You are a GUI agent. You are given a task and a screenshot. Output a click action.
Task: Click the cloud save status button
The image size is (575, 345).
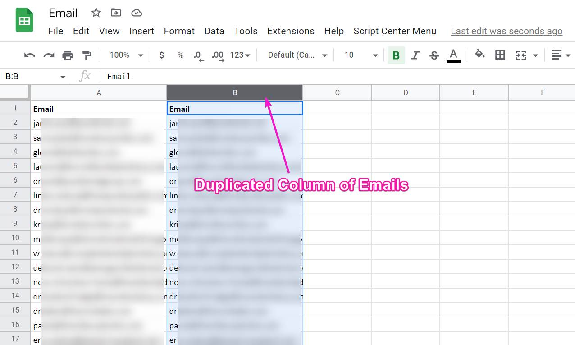137,13
